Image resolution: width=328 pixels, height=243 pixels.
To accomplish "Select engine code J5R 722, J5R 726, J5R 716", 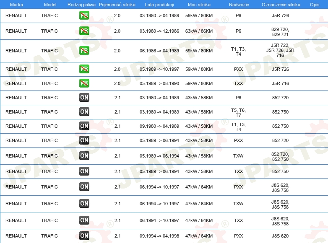I will coord(280,50).
